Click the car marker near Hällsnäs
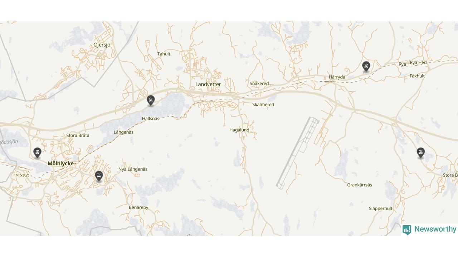 (x=151, y=101)
